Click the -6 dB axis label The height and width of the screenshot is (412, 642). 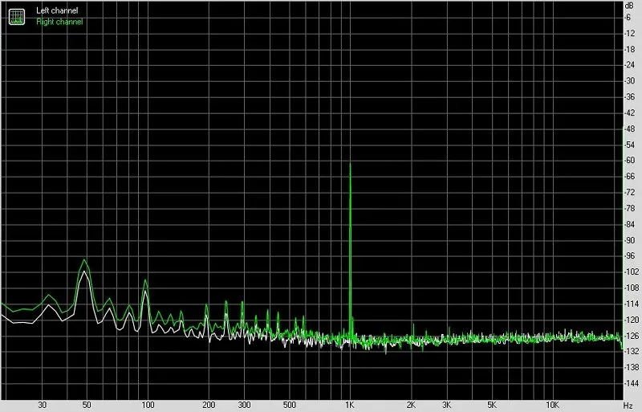[x=628, y=17]
